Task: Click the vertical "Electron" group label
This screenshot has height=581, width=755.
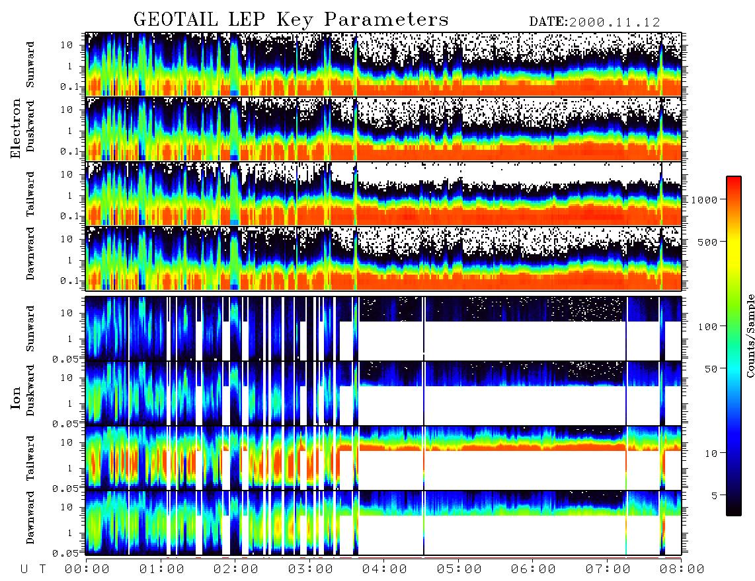Action: tap(16, 128)
